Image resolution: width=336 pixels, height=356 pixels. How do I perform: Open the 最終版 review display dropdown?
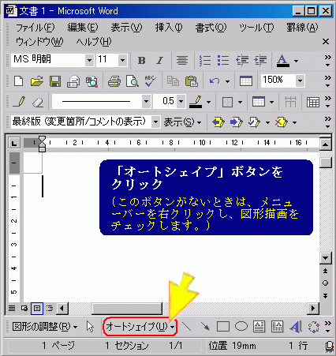[155, 122]
